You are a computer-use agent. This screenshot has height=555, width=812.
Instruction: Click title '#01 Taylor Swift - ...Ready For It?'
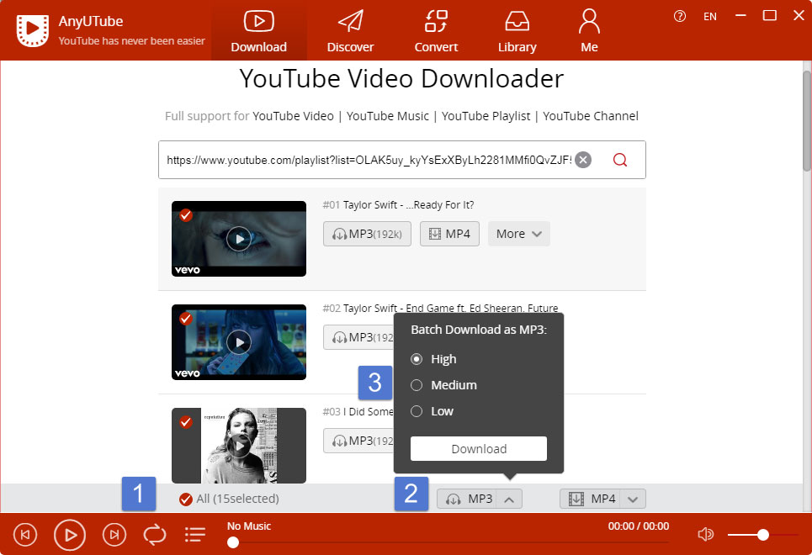click(x=398, y=205)
